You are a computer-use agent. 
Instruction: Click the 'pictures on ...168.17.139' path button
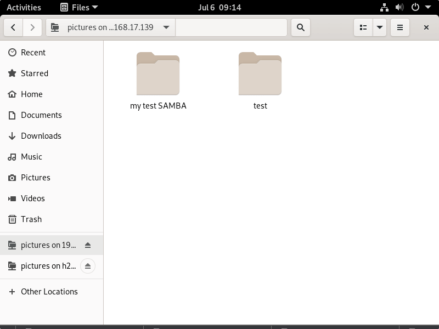(111, 27)
